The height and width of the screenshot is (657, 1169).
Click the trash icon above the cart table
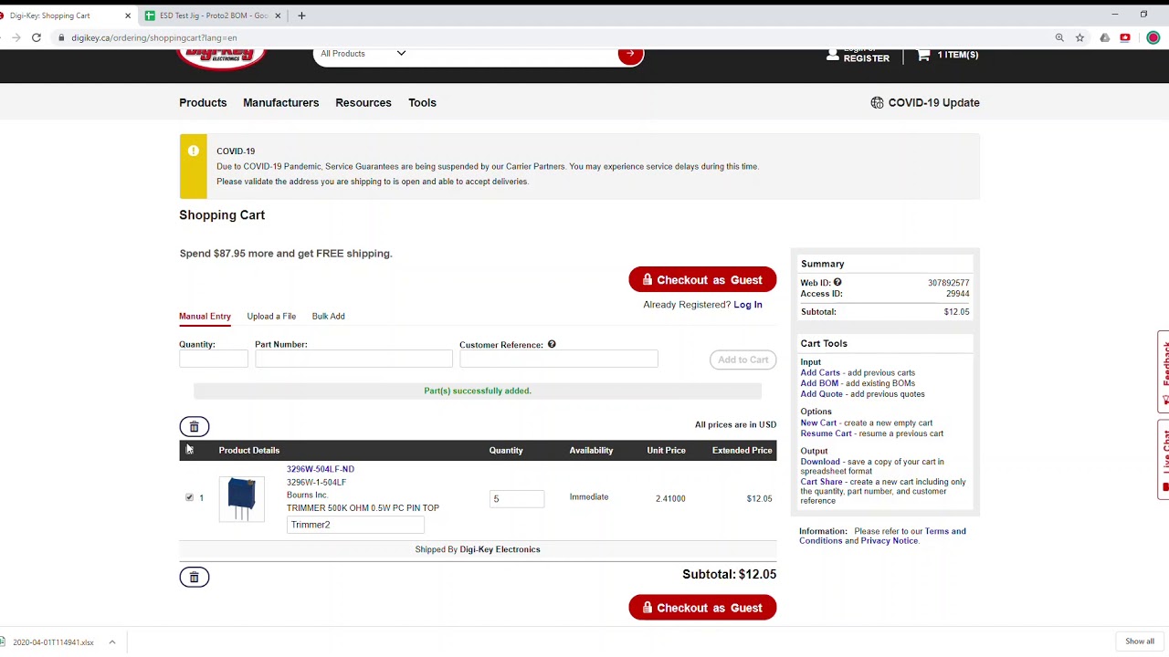194,426
